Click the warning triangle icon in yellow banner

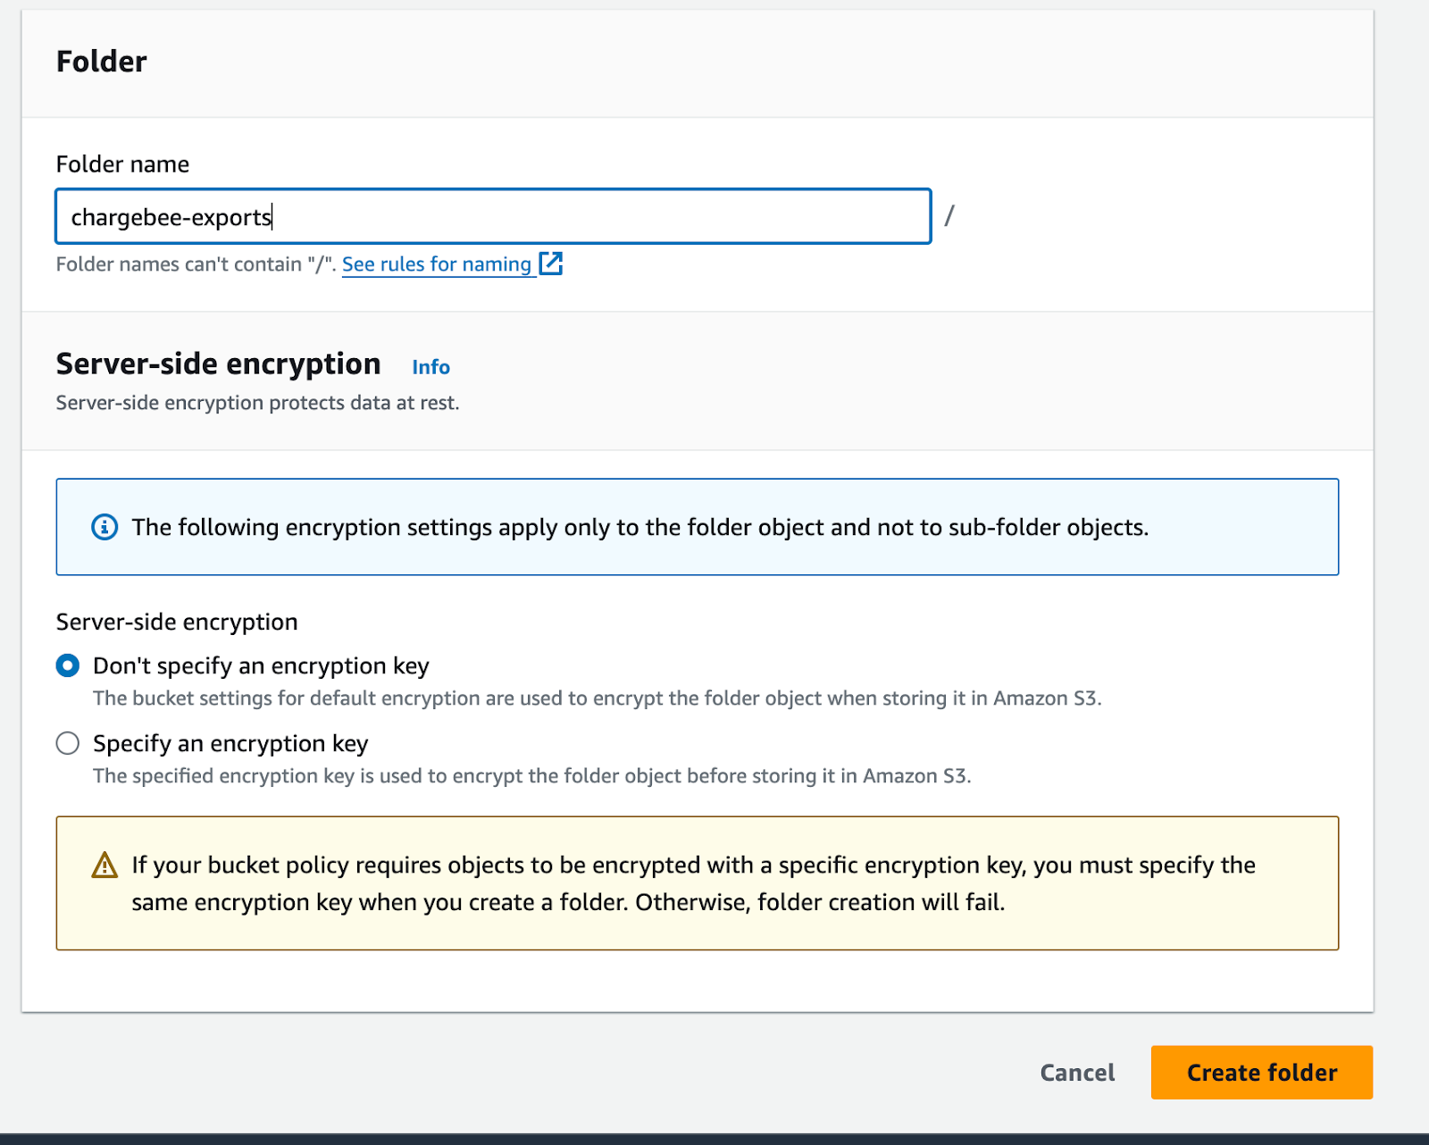pyautogui.click(x=104, y=865)
